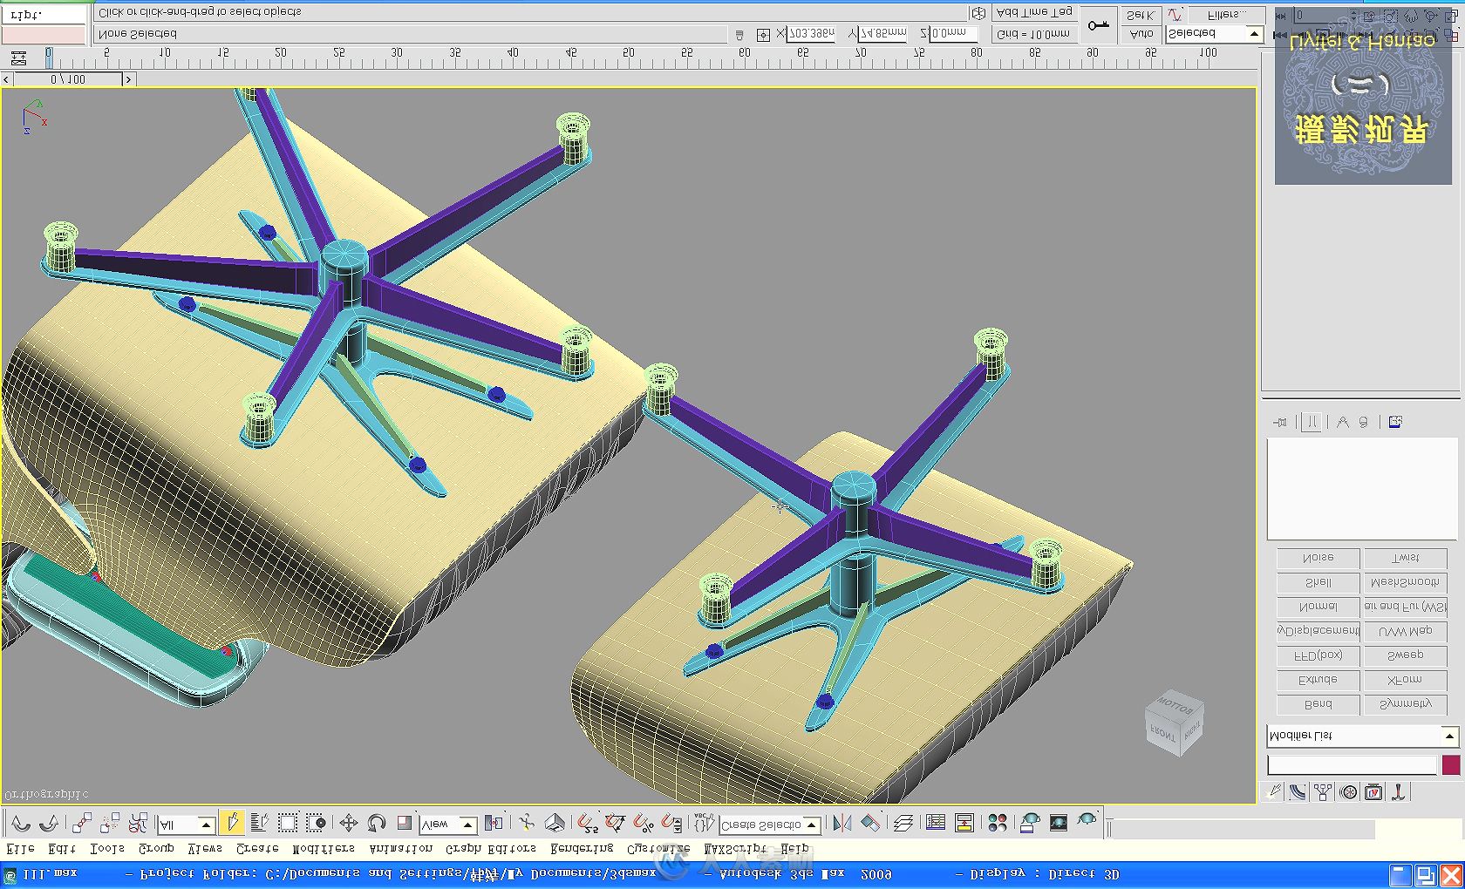Click the Redo arrow icon
Image resolution: width=1465 pixels, height=889 pixels.
tap(49, 823)
